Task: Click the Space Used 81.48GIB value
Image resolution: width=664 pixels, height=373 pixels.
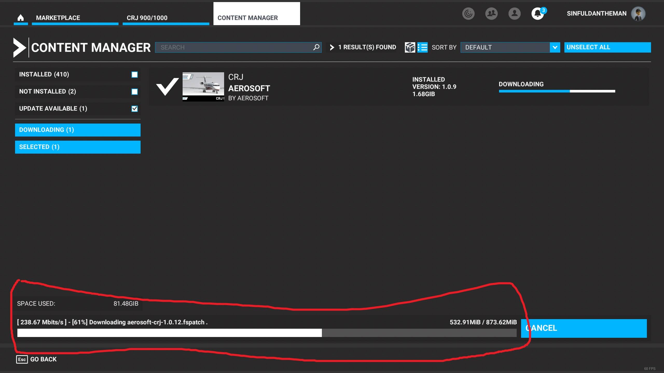Action: pyautogui.click(x=126, y=304)
